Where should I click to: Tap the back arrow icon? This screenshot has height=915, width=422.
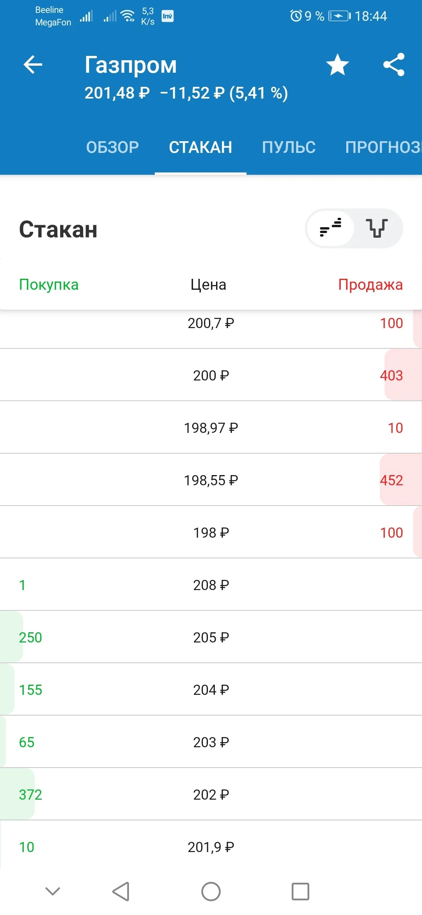click(33, 65)
